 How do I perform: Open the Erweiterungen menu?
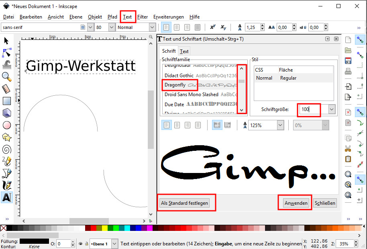point(169,17)
